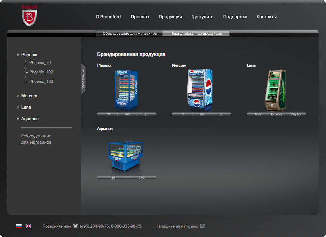Select Luna label in the sidebar

click(x=26, y=107)
